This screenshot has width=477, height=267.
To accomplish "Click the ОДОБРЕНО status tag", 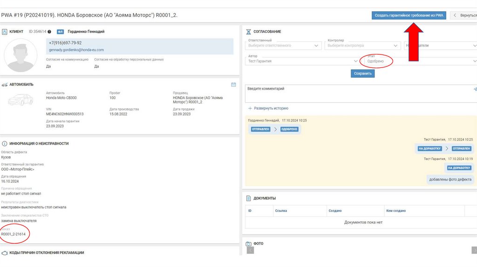I will (289, 129).
